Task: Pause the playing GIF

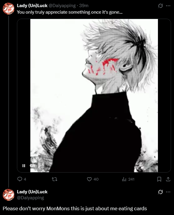Action: (x=24, y=166)
